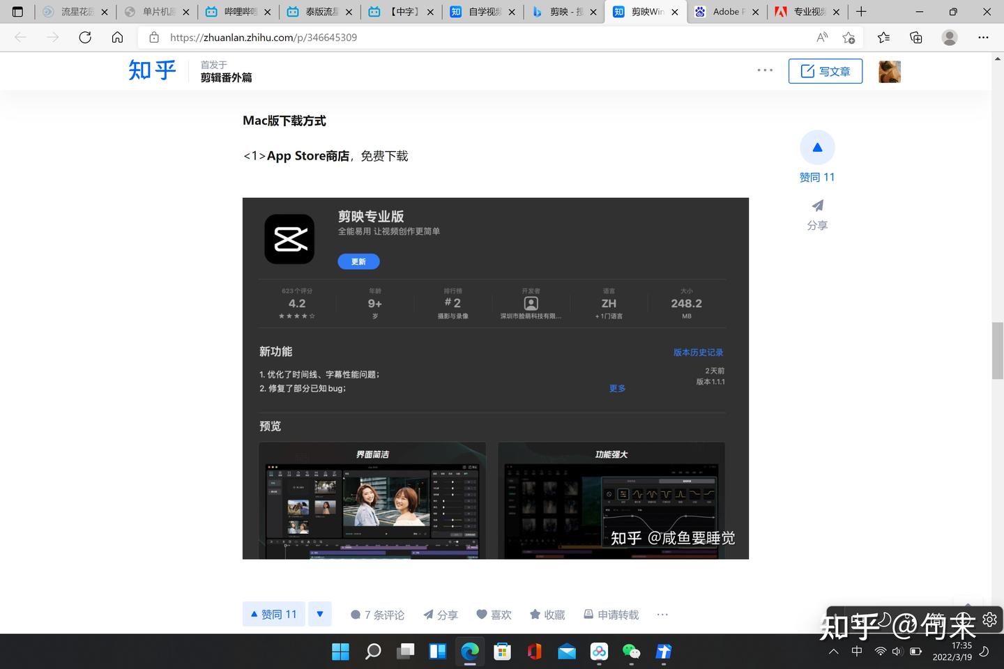Click the side 分享 paper-plane icon
The width and height of the screenshot is (1004, 669).
[x=817, y=206]
